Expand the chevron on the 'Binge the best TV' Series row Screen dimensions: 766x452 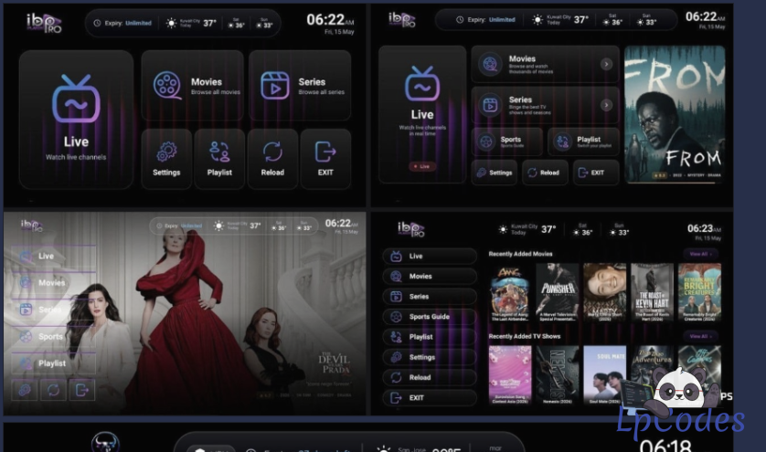coord(606,105)
